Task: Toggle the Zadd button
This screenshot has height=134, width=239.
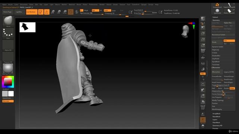Action: click(x=107, y=10)
